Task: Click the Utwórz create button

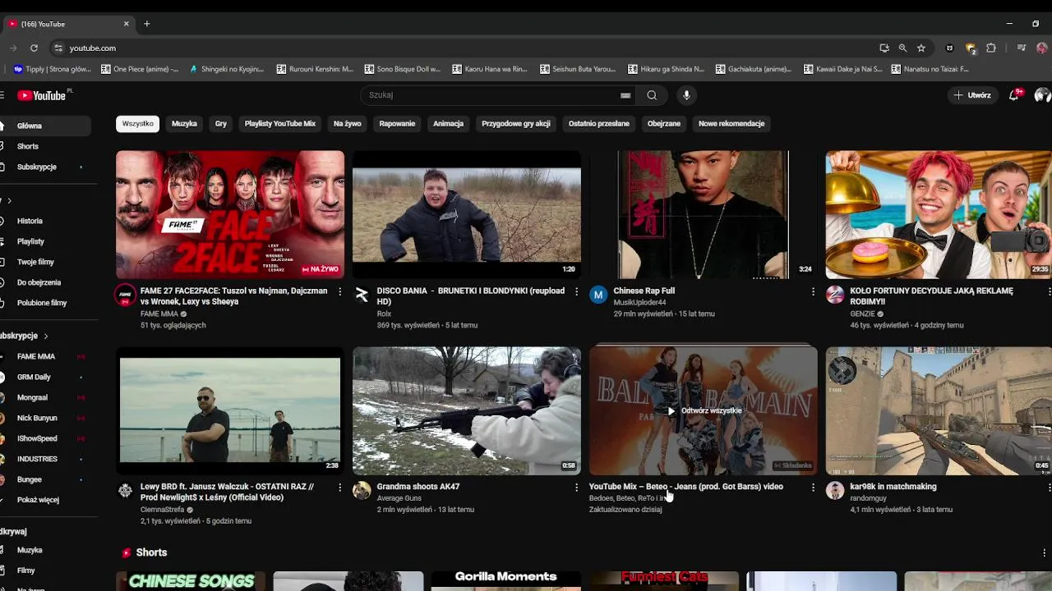Action: click(x=972, y=95)
